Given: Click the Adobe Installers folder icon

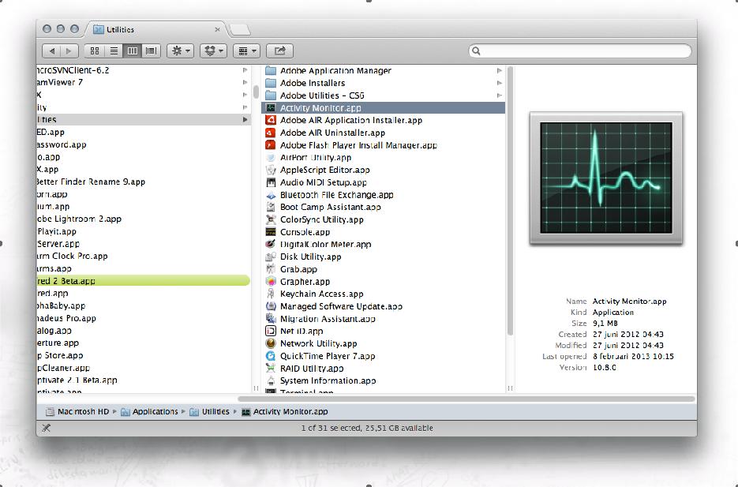Looking at the screenshot, I should pyautogui.click(x=271, y=83).
